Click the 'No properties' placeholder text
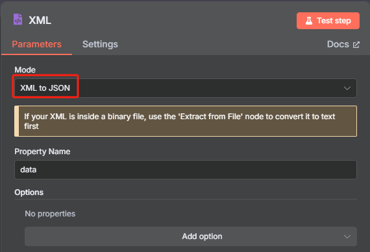 pos(50,214)
